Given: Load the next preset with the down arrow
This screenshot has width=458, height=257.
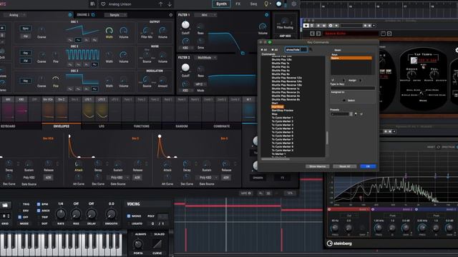Looking at the screenshot, I should (170, 4).
